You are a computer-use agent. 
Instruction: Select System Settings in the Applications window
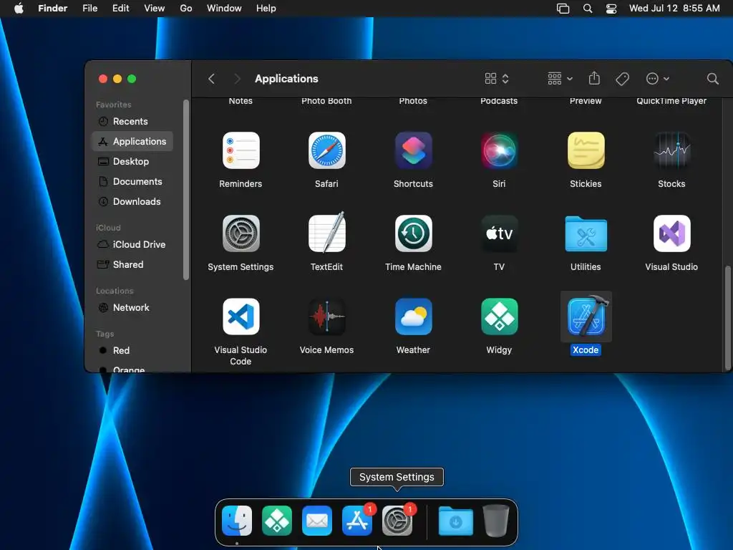[241, 233]
